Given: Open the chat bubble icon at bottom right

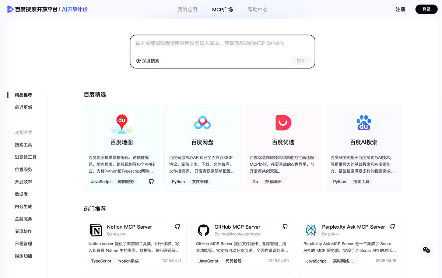Looking at the screenshot, I should tap(426, 250).
